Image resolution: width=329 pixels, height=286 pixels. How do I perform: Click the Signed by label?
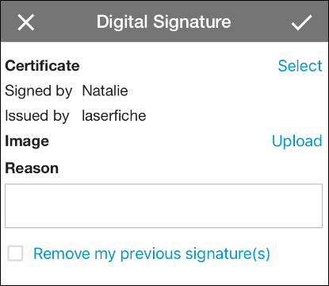click(x=39, y=91)
